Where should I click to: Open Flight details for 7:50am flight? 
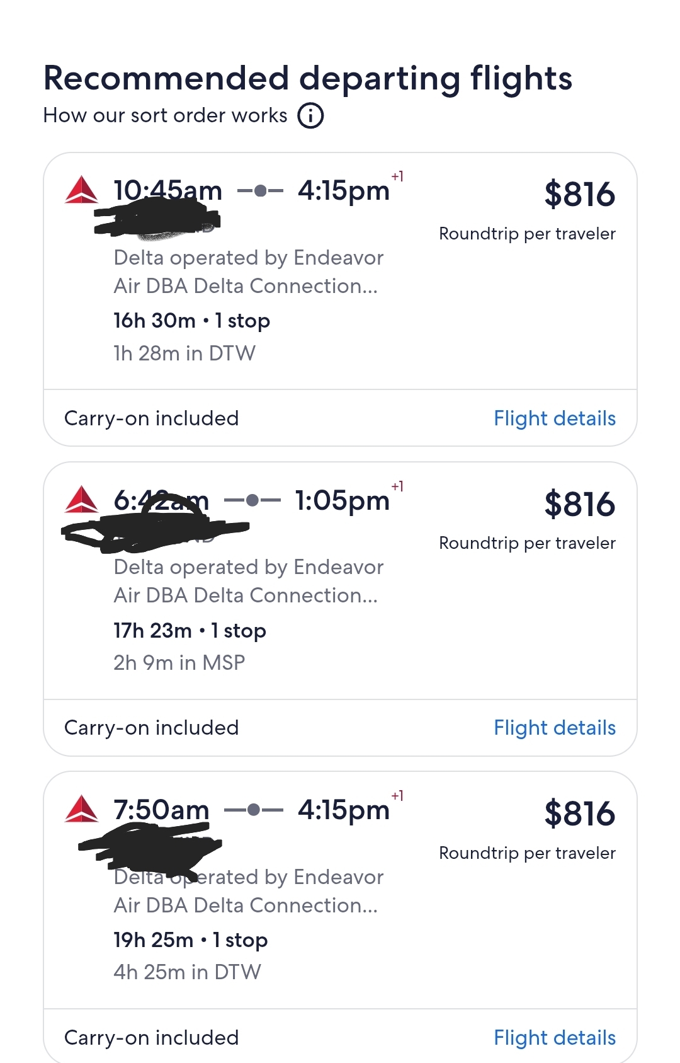click(555, 1038)
